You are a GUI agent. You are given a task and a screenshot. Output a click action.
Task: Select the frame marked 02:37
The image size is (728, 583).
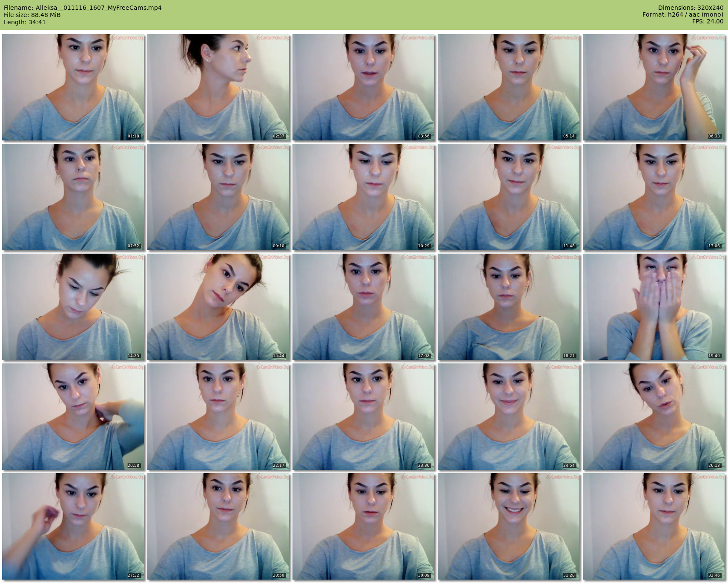(218, 87)
